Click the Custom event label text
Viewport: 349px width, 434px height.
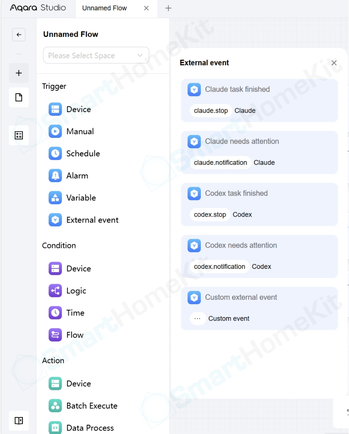click(229, 319)
